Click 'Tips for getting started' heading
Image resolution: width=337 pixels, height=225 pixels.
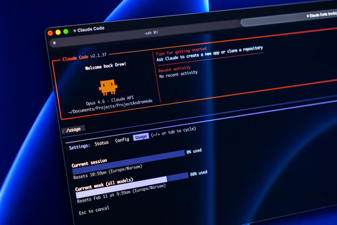[x=181, y=51]
